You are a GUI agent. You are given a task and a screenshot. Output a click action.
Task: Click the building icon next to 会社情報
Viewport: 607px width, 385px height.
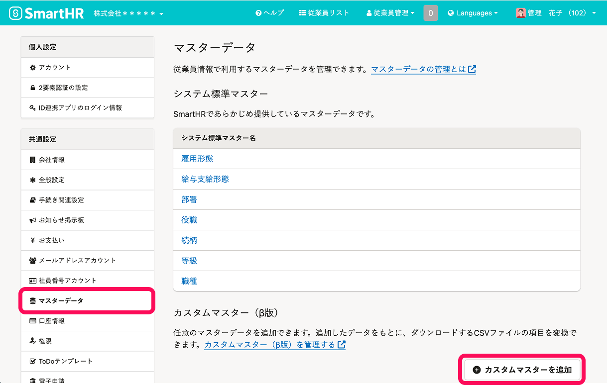[x=33, y=160]
